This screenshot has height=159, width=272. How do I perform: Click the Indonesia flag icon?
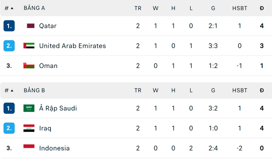(x=29, y=148)
